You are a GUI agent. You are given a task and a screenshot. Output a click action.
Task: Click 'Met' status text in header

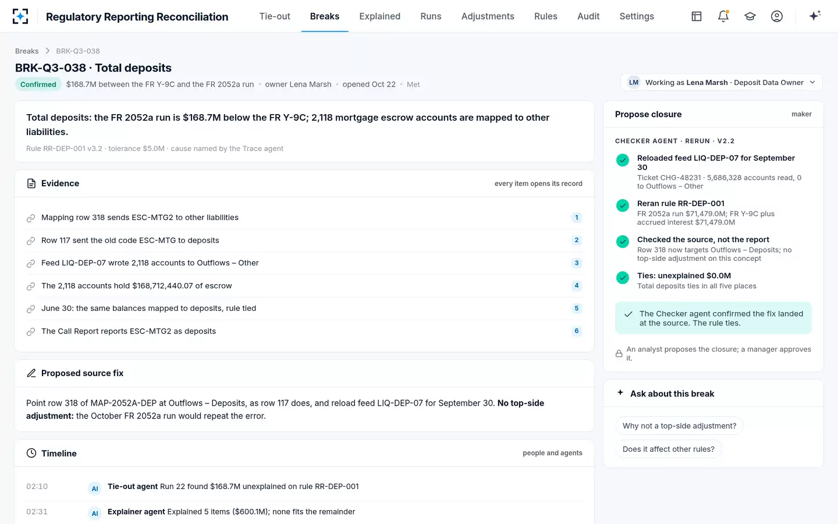413,84
